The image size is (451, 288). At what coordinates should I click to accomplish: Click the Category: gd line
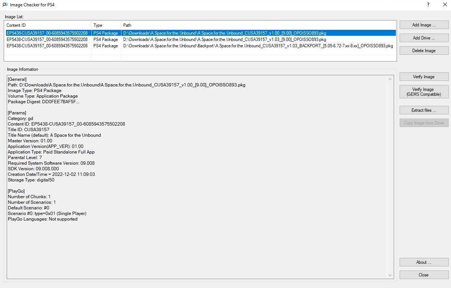(20, 118)
